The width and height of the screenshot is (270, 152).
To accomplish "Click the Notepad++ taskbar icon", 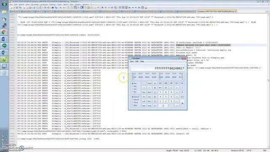I will click(x=4, y=59).
